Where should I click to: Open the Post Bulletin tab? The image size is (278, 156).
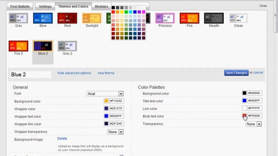pos(20,6)
